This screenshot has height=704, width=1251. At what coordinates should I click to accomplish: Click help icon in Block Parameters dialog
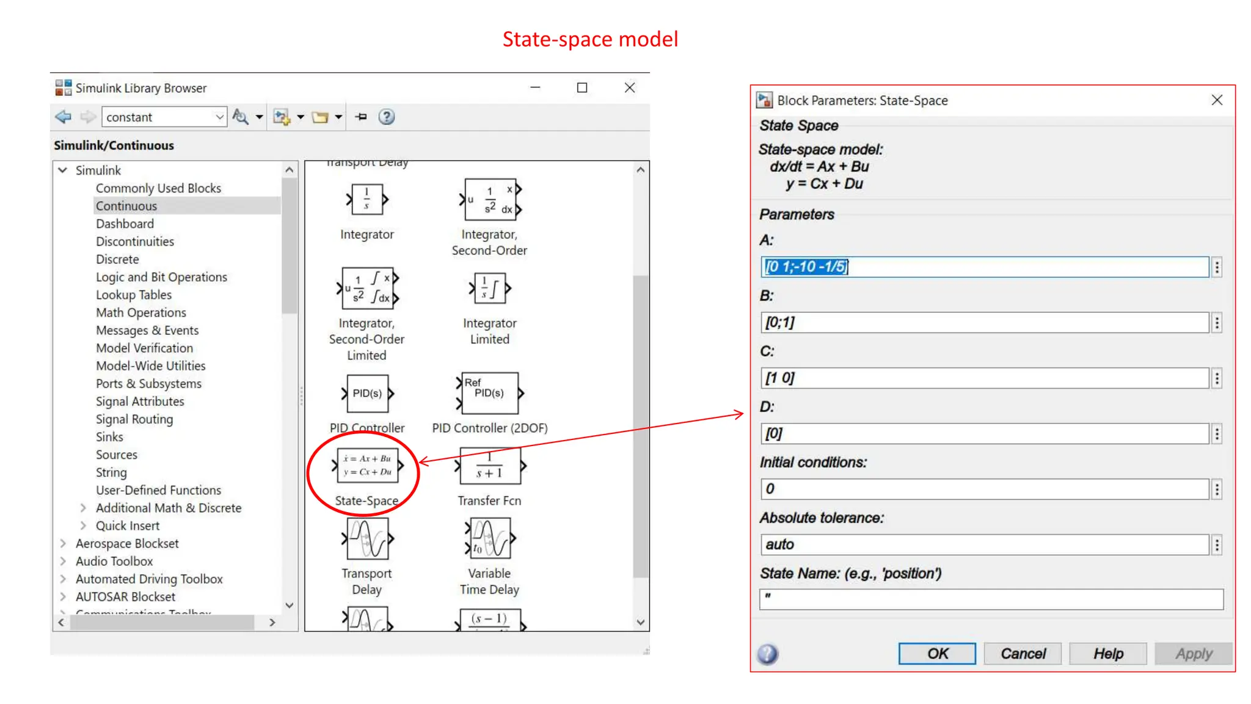(x=768, y=654)
